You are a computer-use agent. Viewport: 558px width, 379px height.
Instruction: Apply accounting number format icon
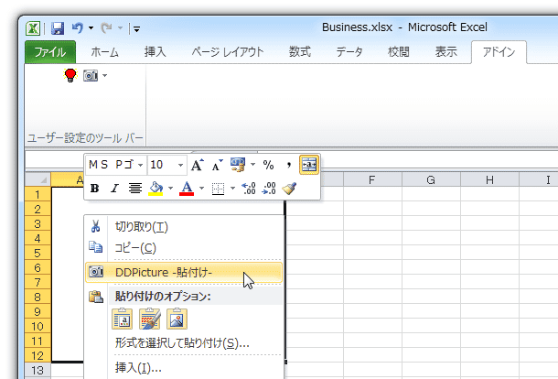pyautogui.click(x=238, y=165)
